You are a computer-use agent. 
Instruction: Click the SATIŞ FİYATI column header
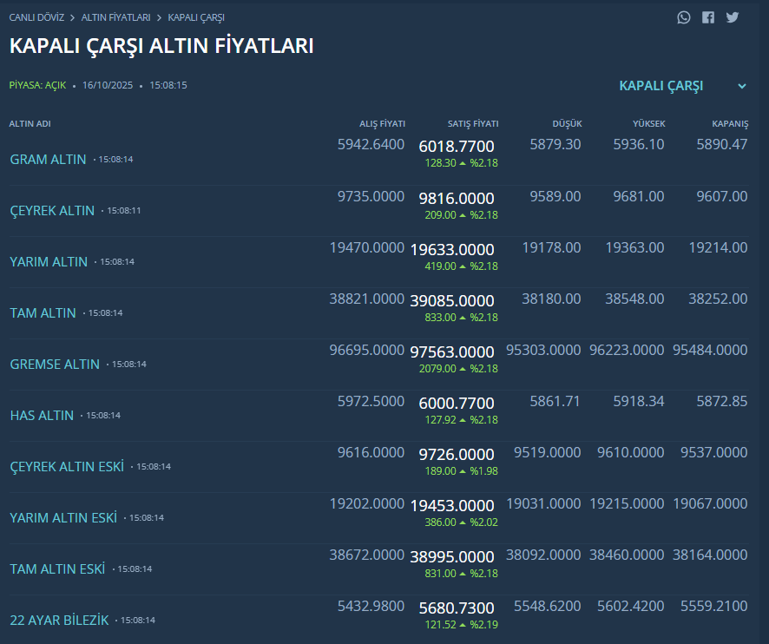(x=472, y=124)
